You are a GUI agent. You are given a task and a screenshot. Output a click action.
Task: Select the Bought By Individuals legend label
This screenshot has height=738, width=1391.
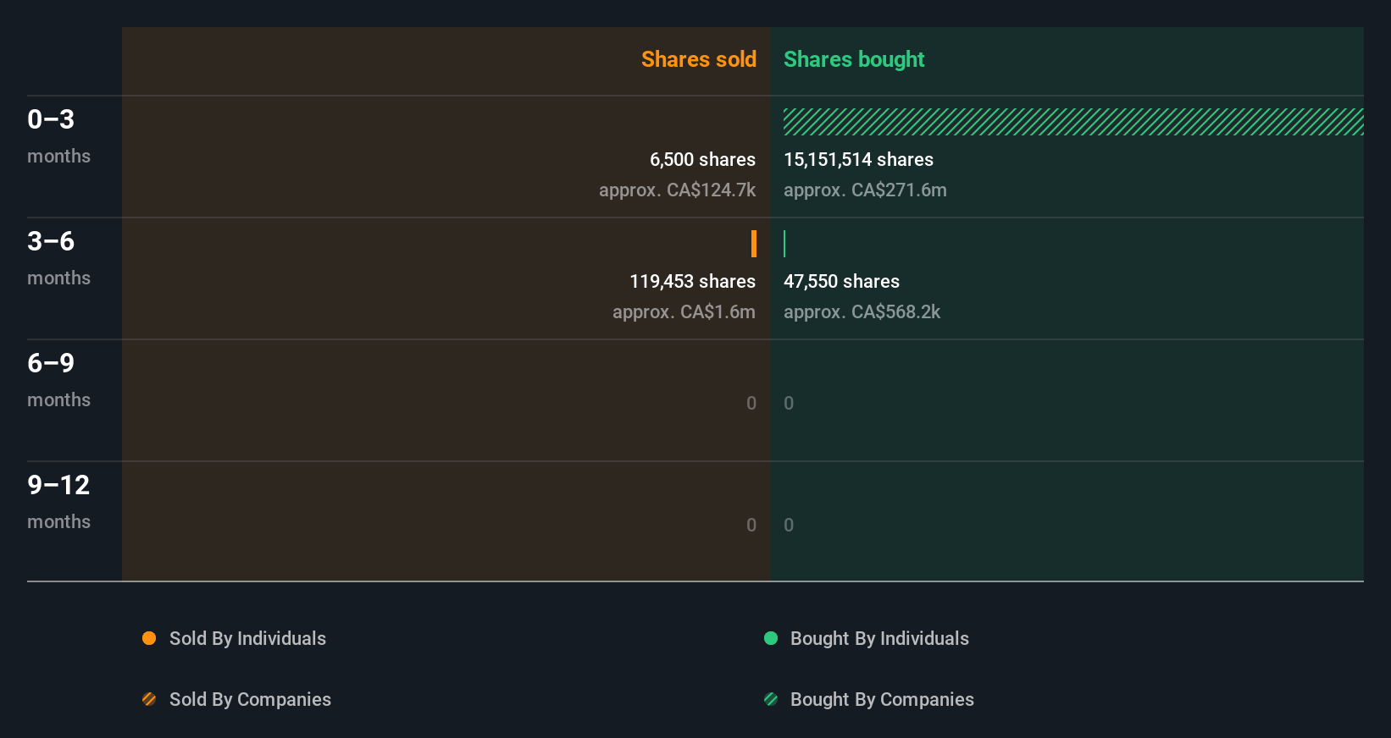click(879, 638)
